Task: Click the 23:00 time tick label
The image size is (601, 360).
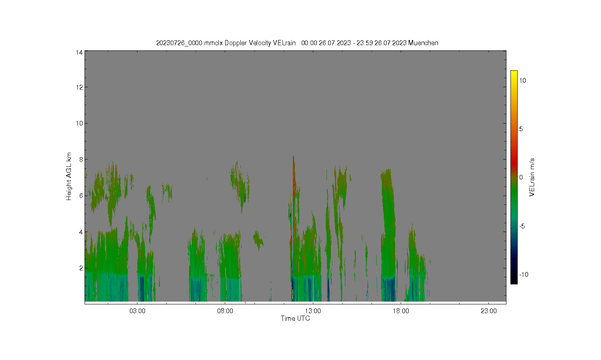Action: click(x=488, y=311)
